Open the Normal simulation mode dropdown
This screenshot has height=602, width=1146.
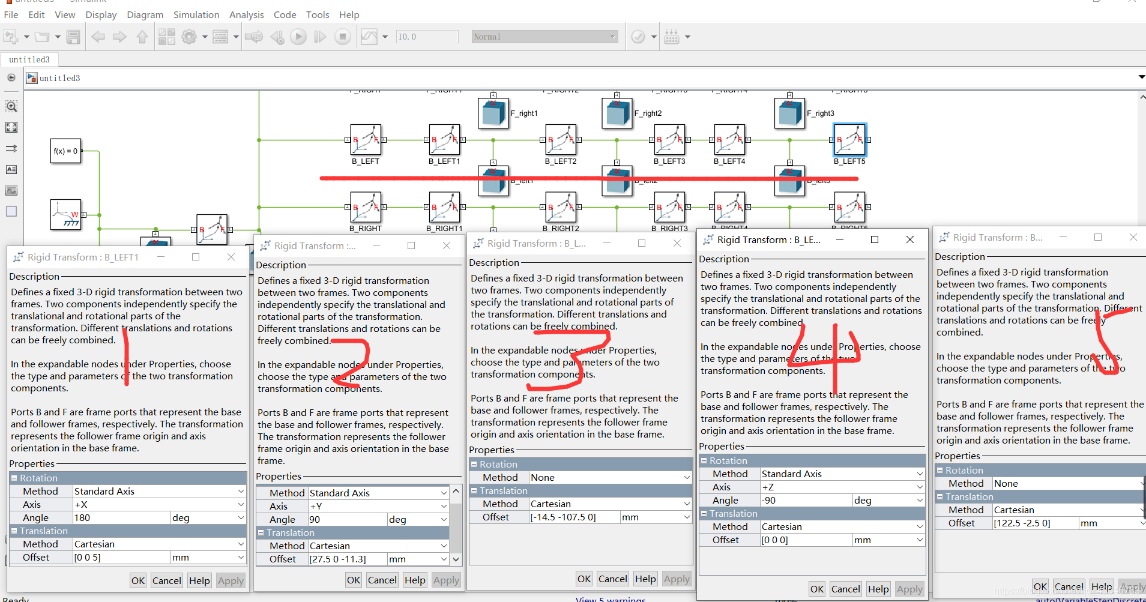point(544,37)
